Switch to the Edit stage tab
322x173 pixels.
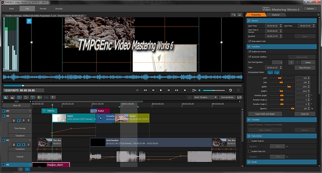[x=27, y=8]
